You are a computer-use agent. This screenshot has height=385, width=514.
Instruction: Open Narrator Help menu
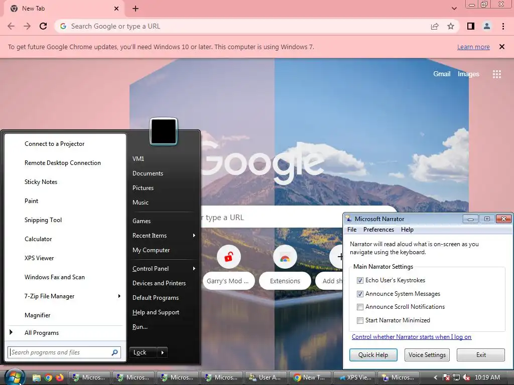coord(407,230)
